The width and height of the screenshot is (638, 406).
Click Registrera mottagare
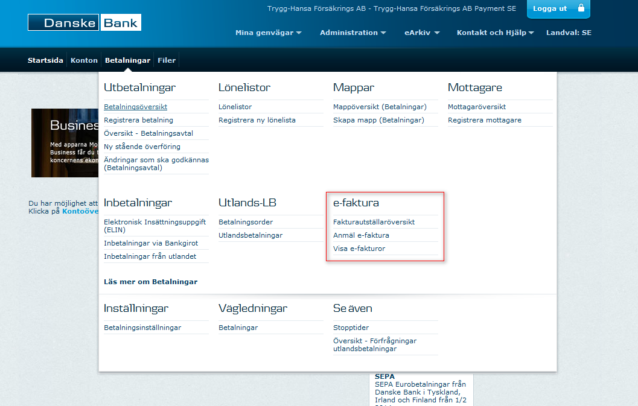point(485,120)
